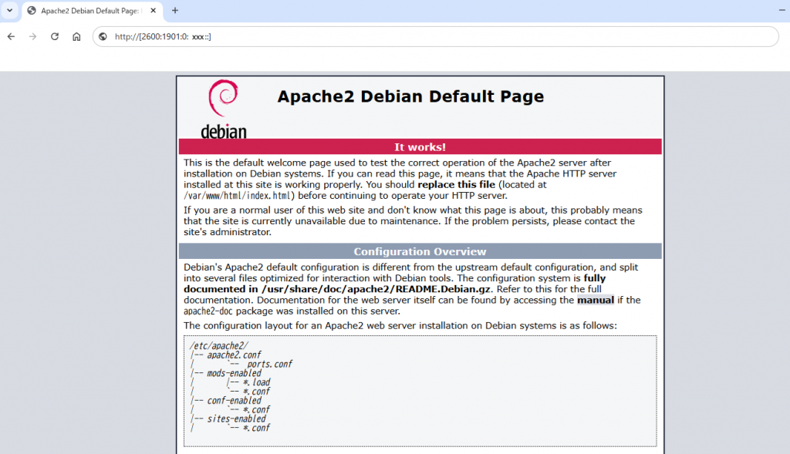Click the /etc/apache2/ tree root line
The width and height of the screenshot is (790, 454).
click(218, 346)
